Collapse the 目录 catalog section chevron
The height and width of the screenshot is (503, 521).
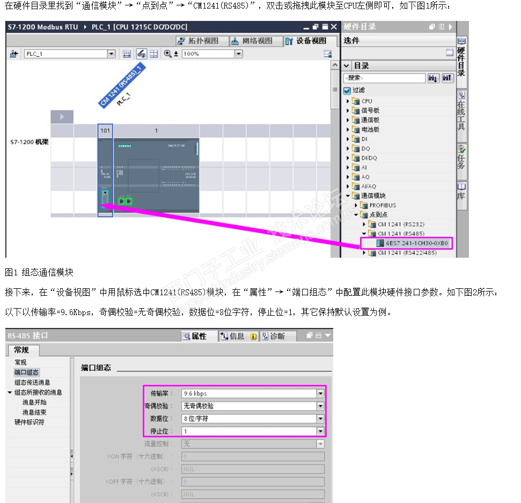tap(347, 66)
